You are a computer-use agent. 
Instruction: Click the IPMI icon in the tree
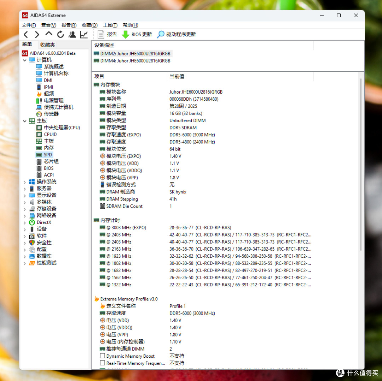(x=39, y=87)
